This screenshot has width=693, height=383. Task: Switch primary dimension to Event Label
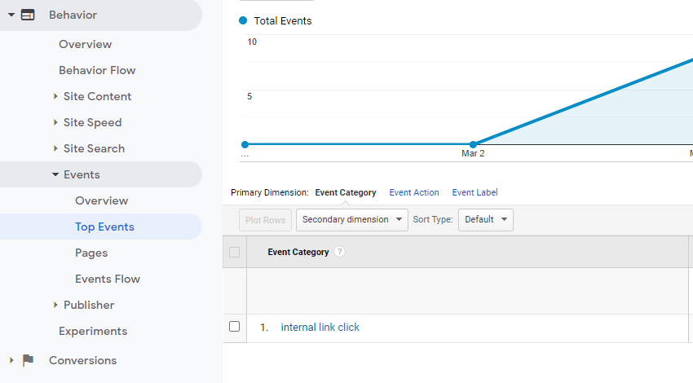[x=475, y=192]
